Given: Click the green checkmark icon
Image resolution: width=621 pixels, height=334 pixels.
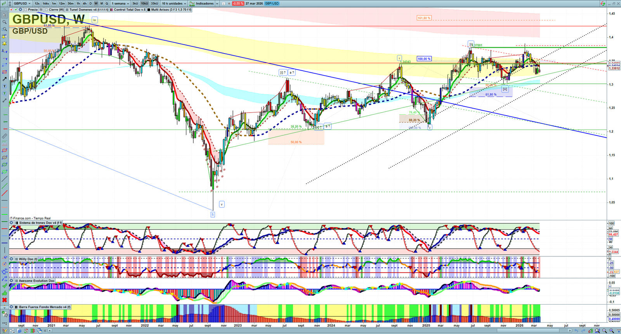Looking at the screenshot, I should (4, 286).
